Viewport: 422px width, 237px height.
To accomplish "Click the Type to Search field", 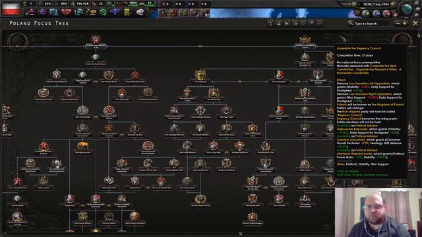I will tap(371, 24).
